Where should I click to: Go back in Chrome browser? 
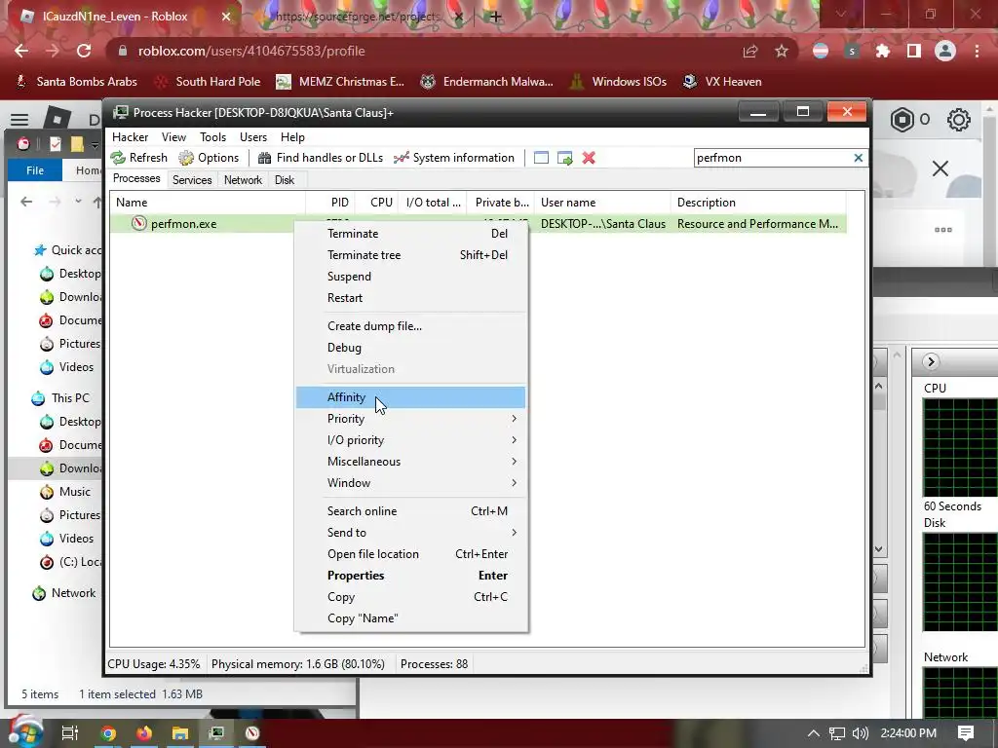coord(21,51)
